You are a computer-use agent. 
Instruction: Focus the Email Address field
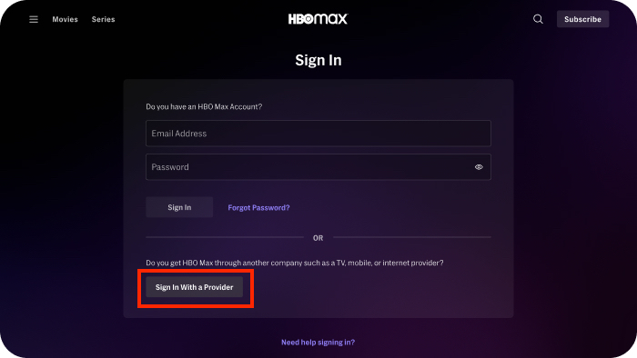pos(318,133)
